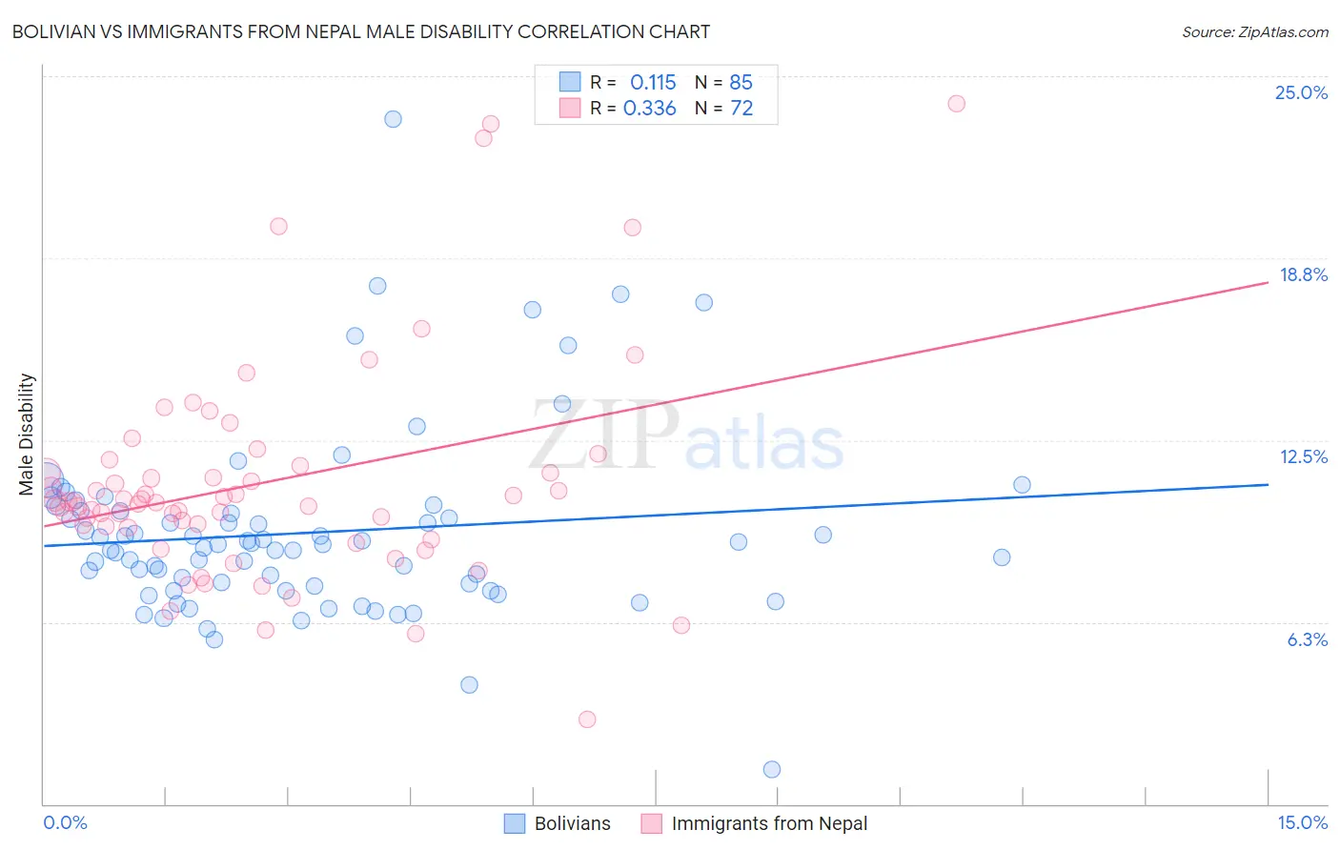
Task: Click the 0.0% x-axis label
Action: point(65,822)
